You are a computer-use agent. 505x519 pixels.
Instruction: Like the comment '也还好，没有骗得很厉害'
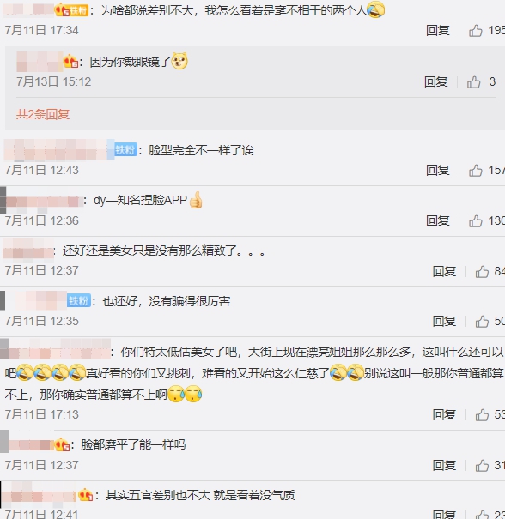(482, 322)
